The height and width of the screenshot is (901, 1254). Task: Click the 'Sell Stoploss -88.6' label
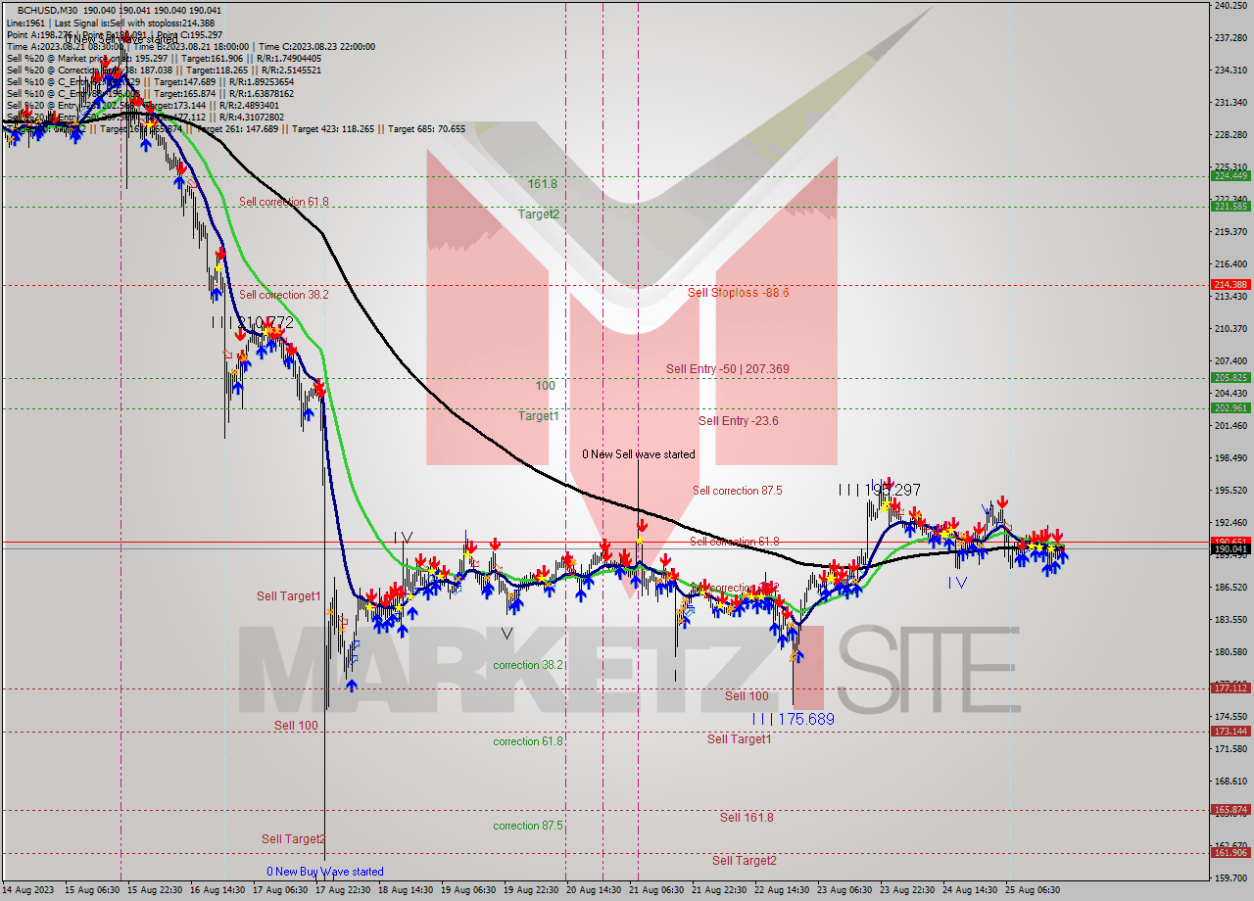tap(739, 293)
